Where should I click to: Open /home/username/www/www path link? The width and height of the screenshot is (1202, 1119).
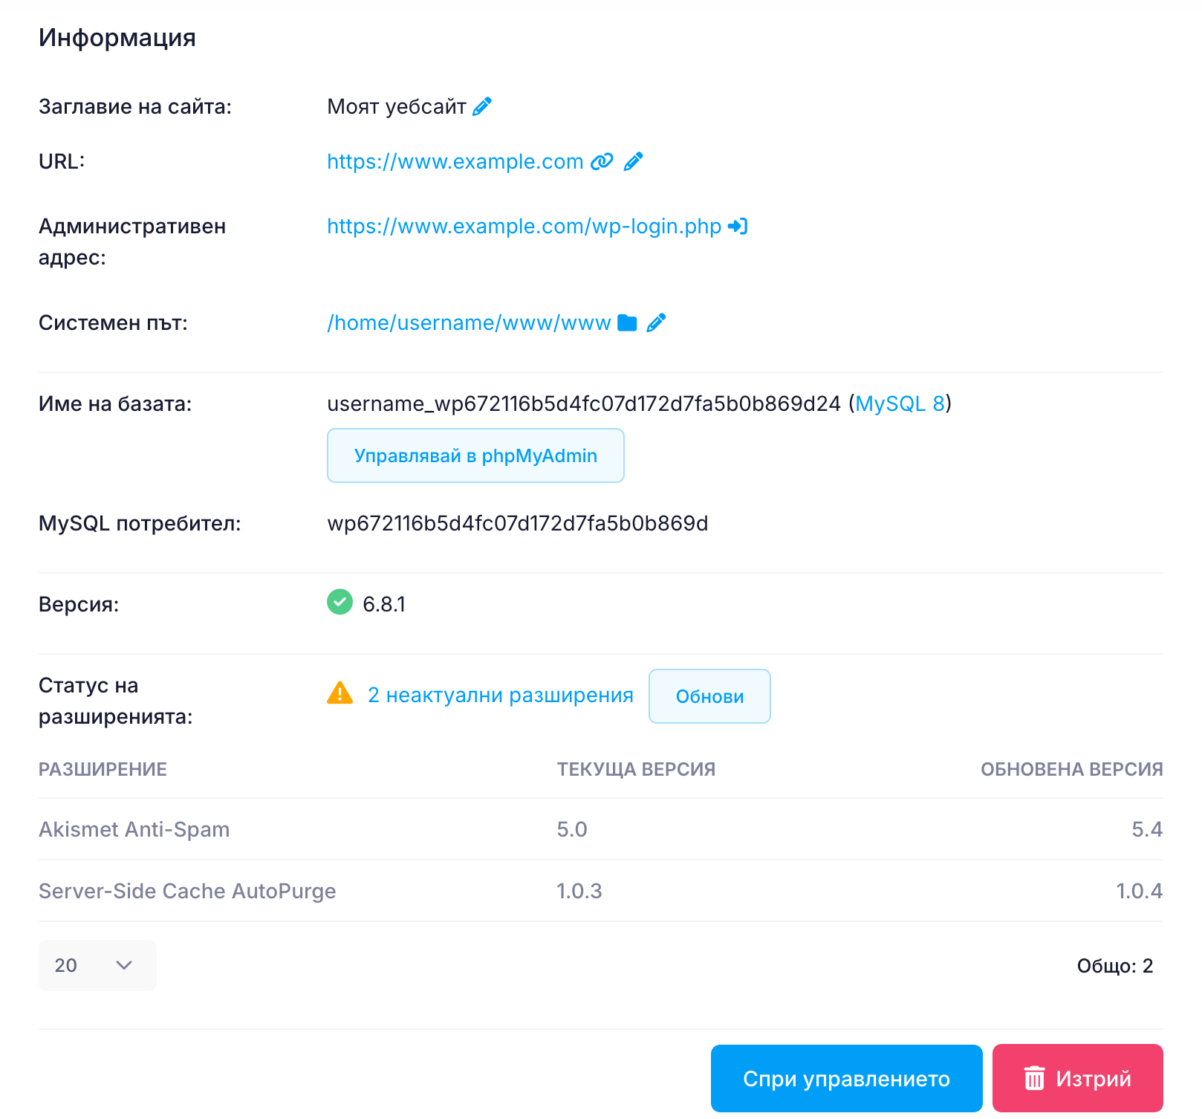tap(469, 322)
